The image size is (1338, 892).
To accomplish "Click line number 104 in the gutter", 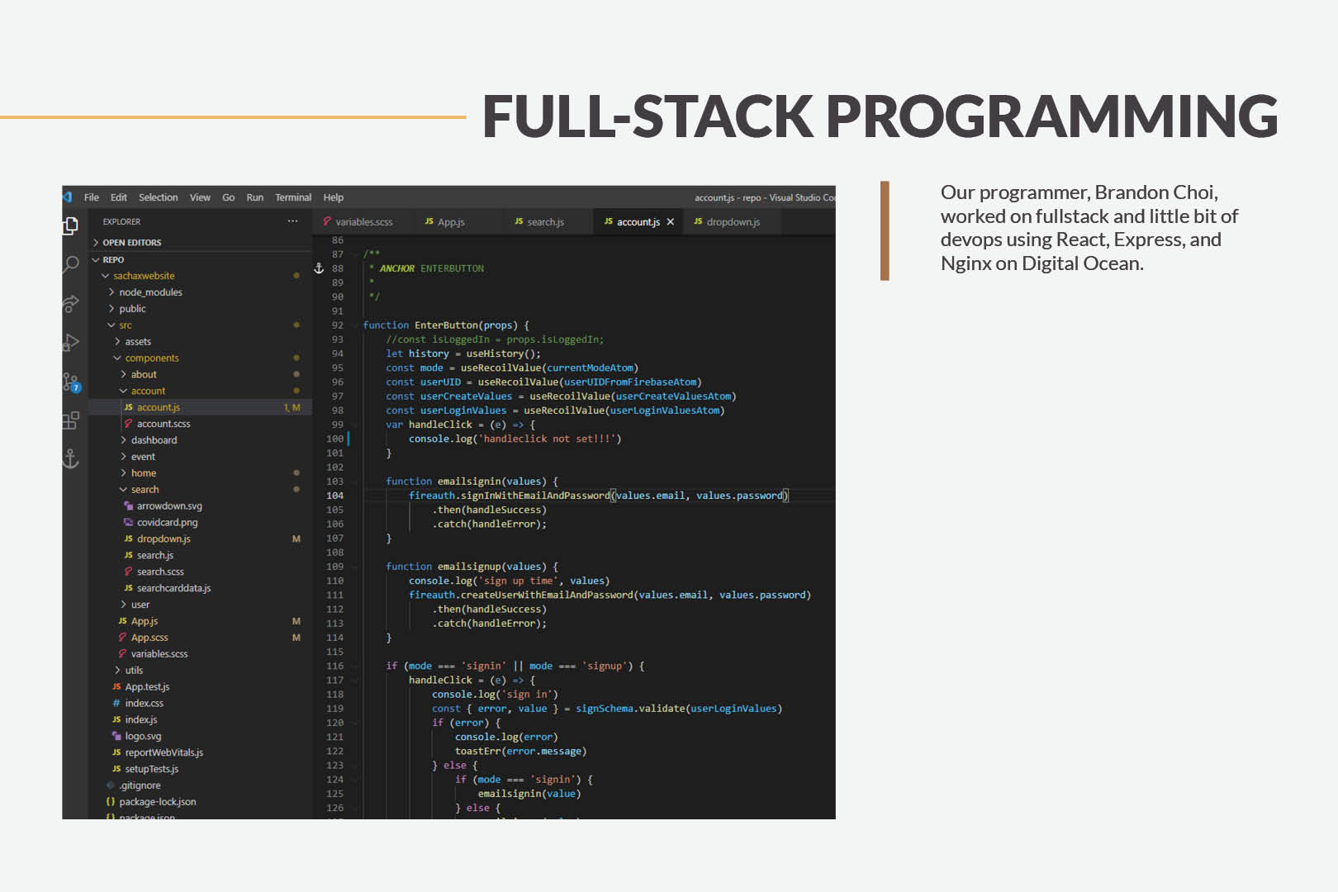I will tap(334, 496).
